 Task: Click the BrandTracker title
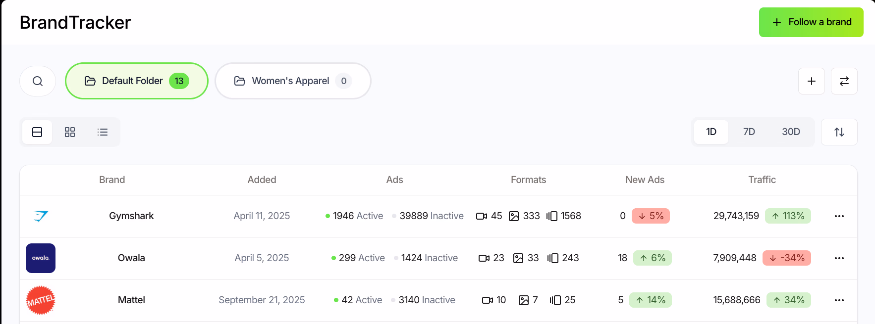[x=75, y=23]
